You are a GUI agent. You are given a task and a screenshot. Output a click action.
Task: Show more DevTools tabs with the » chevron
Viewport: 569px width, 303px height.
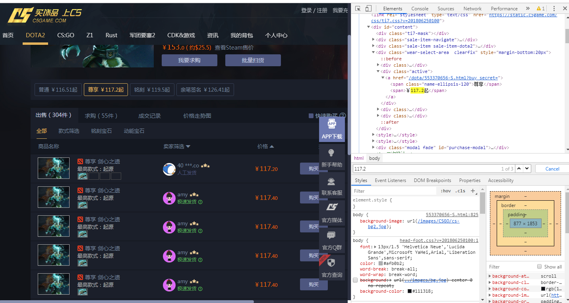pos(528,8)
